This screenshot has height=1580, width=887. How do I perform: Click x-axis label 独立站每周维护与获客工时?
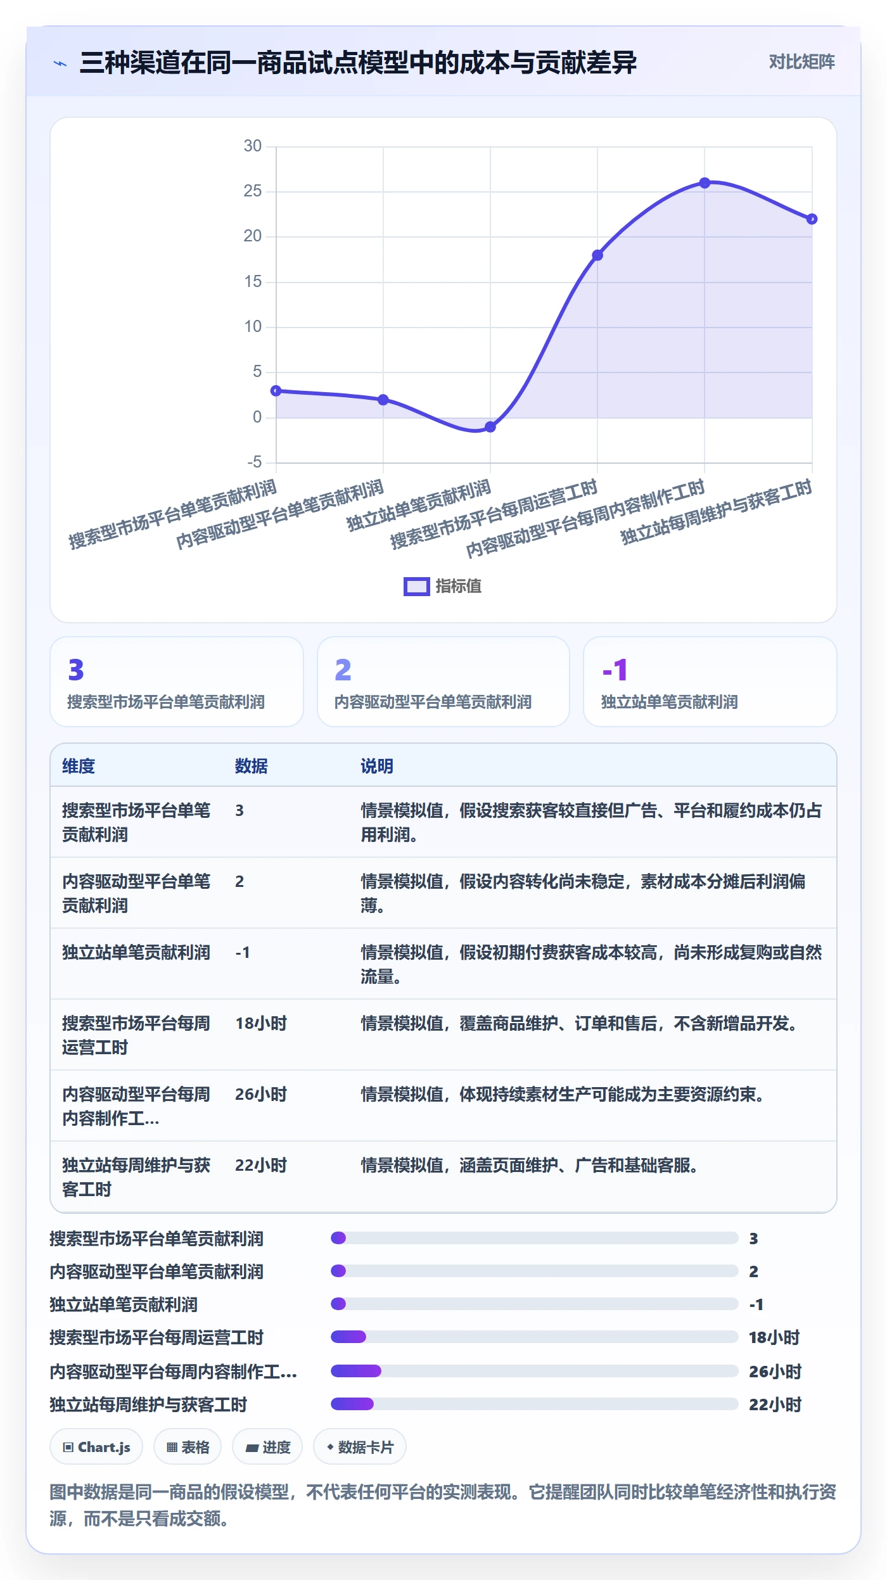[716, 512]
